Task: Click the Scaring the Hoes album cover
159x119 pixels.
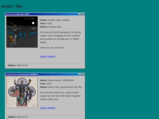Action: point(22,92)
